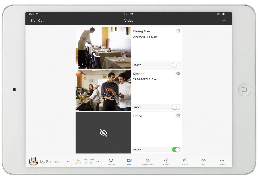Expand the weather temperature humidity dropdown
258x189 pixels.
coord(98,162)
